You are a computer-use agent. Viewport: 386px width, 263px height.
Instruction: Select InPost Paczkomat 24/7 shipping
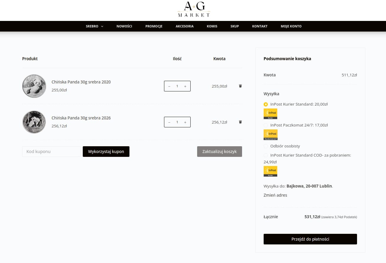266,125
